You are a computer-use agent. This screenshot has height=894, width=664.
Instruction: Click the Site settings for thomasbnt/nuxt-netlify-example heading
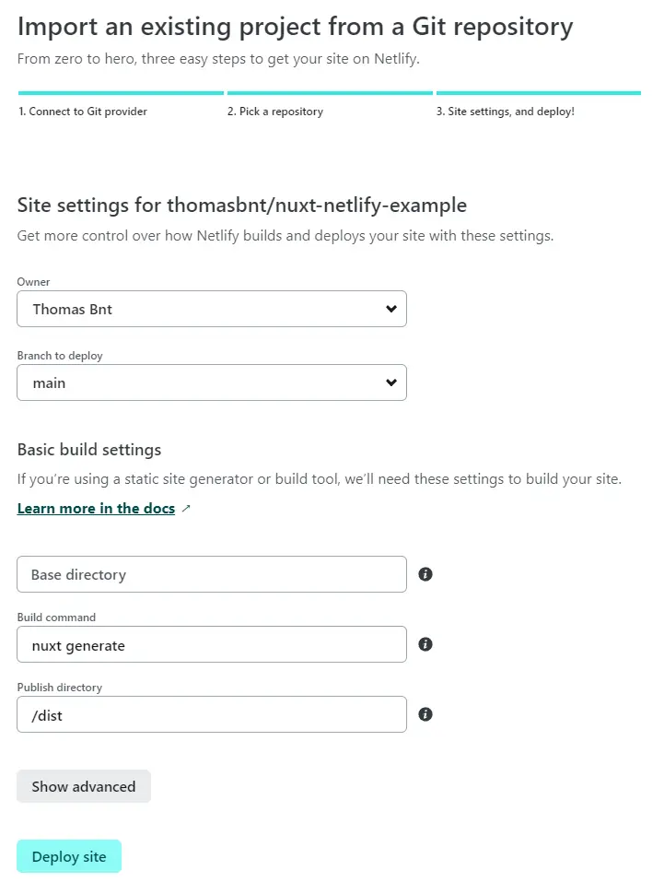tap(241, 205)
